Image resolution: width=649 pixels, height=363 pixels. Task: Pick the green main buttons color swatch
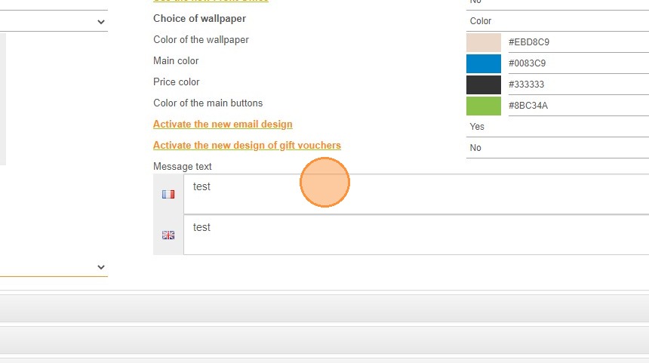[484, 106]
